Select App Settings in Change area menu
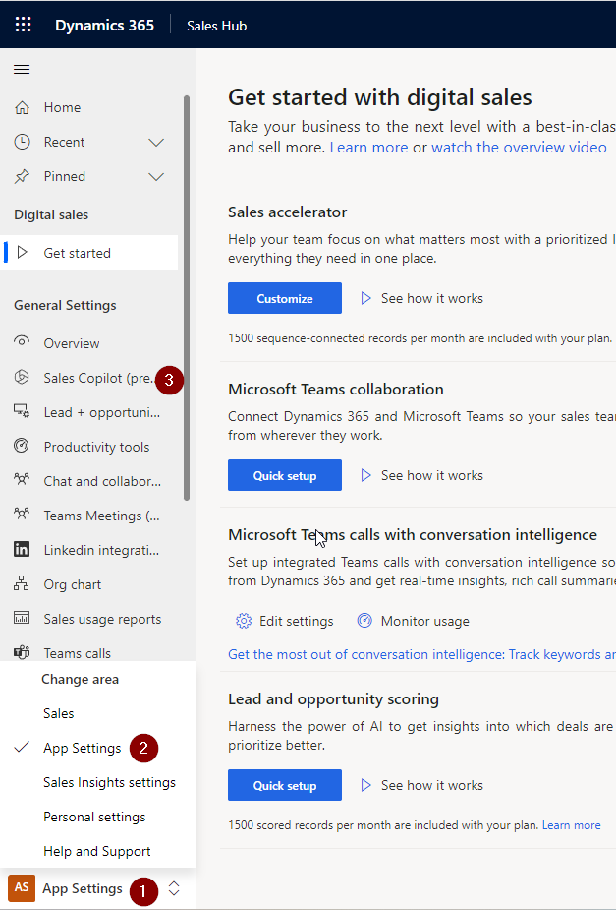Screen dimensions: 616x910 pyautogui.click(x=83, y=748)
